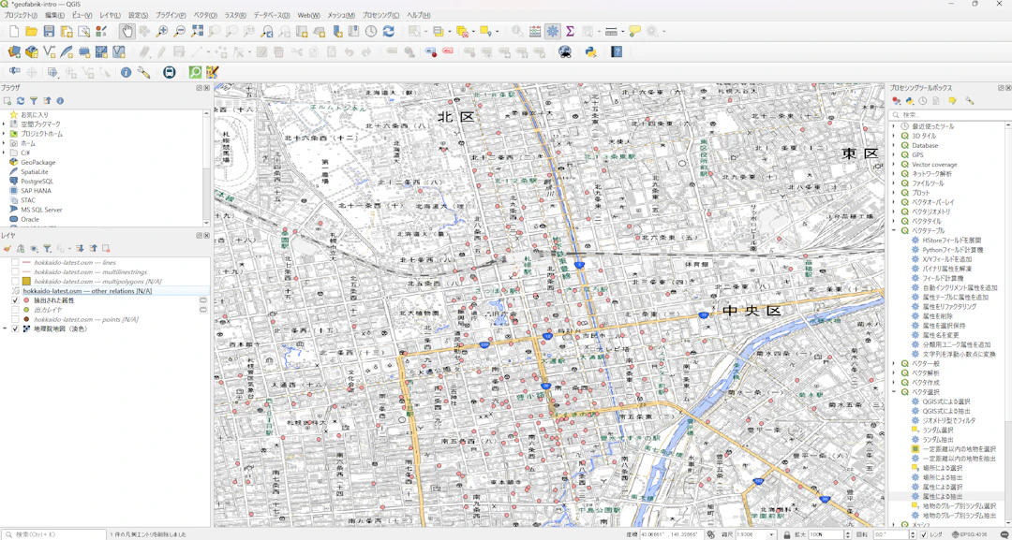Expand the C:¥ drive in Browser panel
The image size is (1012, 540).
pos(4,153)
